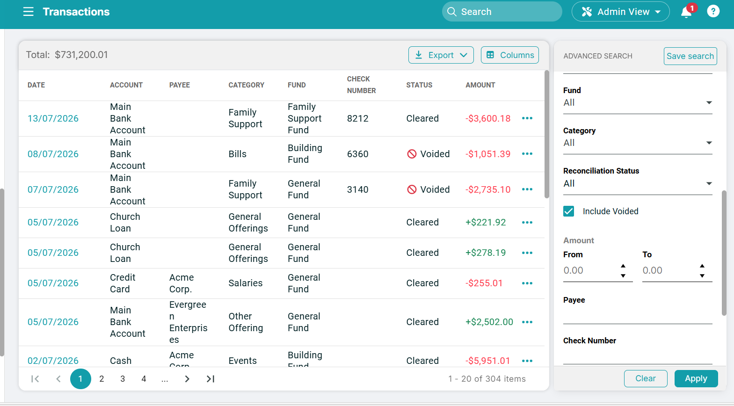Image resolution: width=734 pixels, height=406 pixels.
Task: Open the notifications bell
Action: (x=686, y=12)
